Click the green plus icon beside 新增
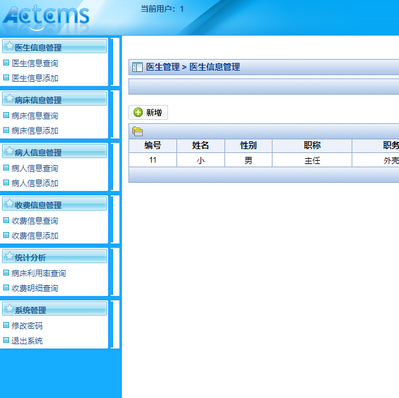The width and height of the screenshot is (399, 398). click(138, 112)
